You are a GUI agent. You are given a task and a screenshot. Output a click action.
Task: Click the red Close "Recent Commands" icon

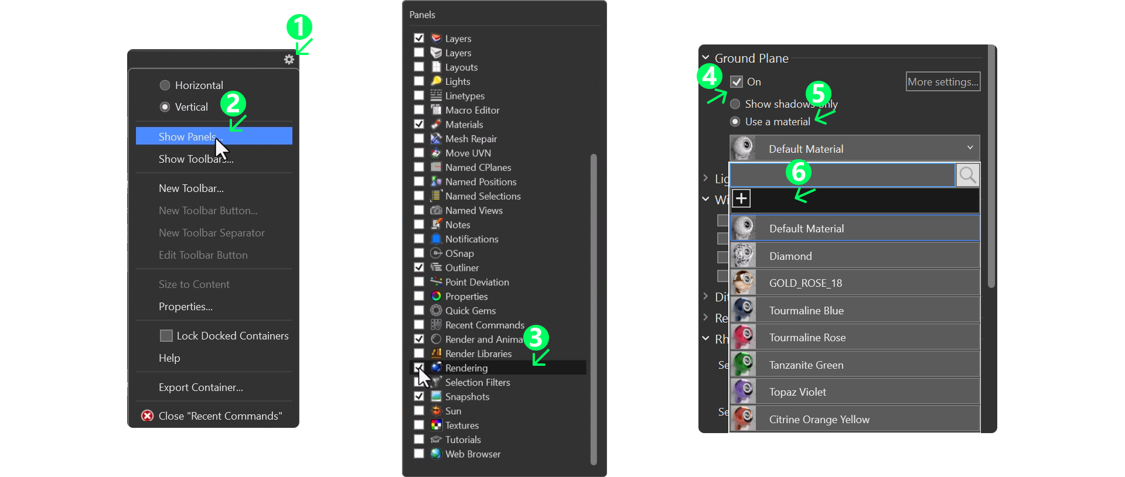click(148, 416)
